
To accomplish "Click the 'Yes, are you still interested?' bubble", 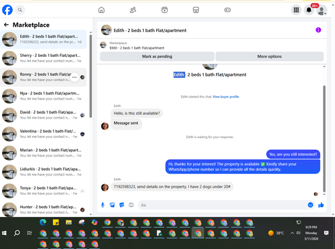I will tap(293, 154).
